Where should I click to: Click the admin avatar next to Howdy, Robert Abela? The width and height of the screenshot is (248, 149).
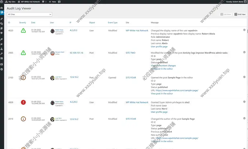pos(245,2)
